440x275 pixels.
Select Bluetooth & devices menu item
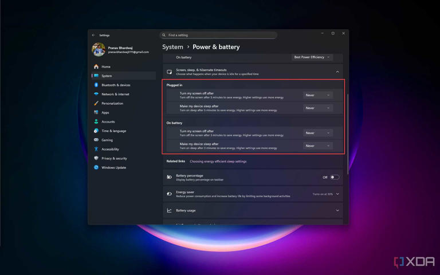coord(124,85)
